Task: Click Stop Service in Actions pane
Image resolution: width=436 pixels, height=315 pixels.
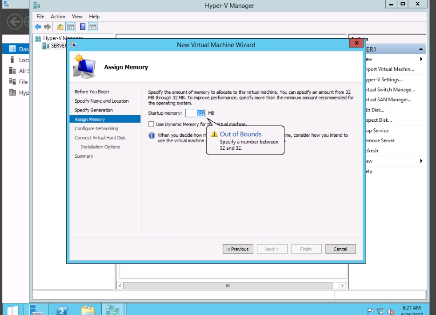Action: 377,131
